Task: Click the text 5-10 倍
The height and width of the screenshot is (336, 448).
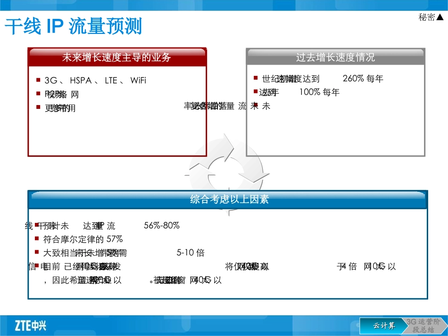Action: 191,253
